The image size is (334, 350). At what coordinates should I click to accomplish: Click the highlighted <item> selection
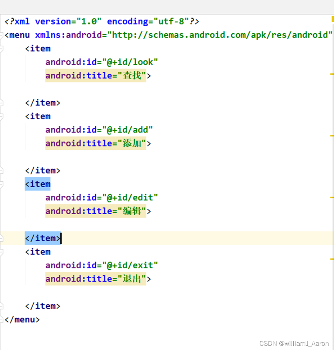pos(37,184)
